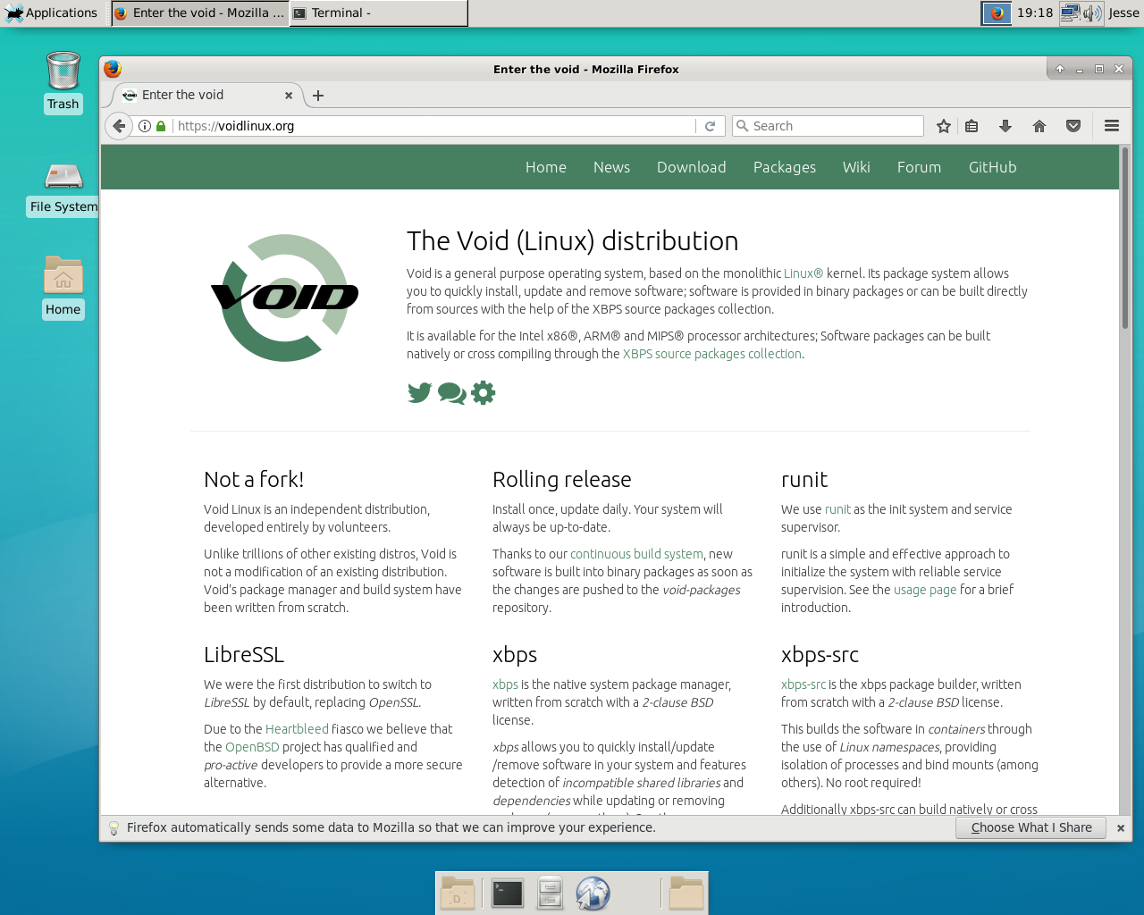Launch terminal from the bottom dock
The image size is (1144, 915).
[507, 894]
